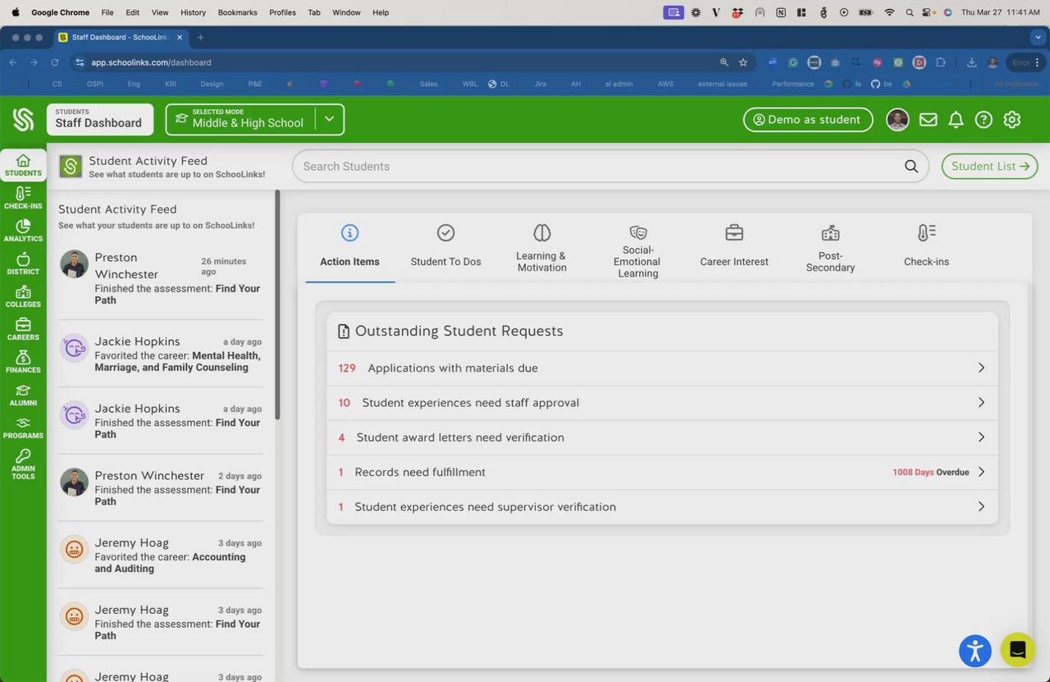Open the yellow chat support button

coord(1018,650)
